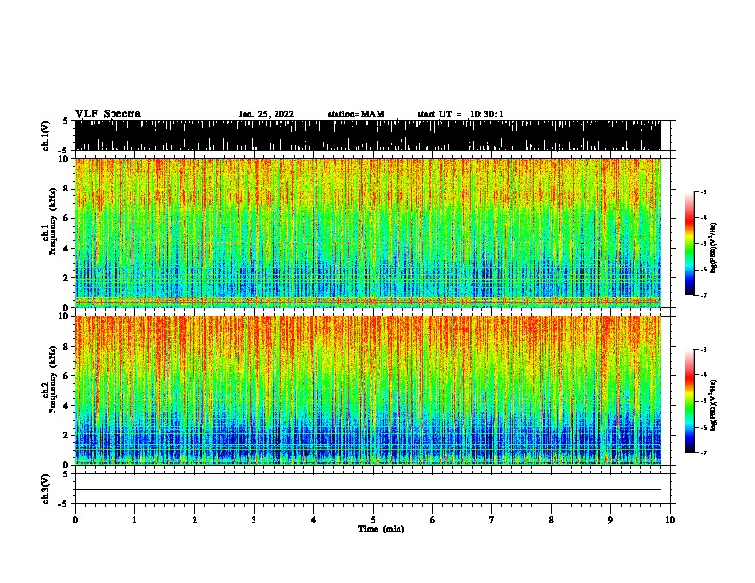The width and height of the screenshot is (755, 583).
Task: Click the flat ch.3 voltage trace line
Action: [x=368, y=490]
